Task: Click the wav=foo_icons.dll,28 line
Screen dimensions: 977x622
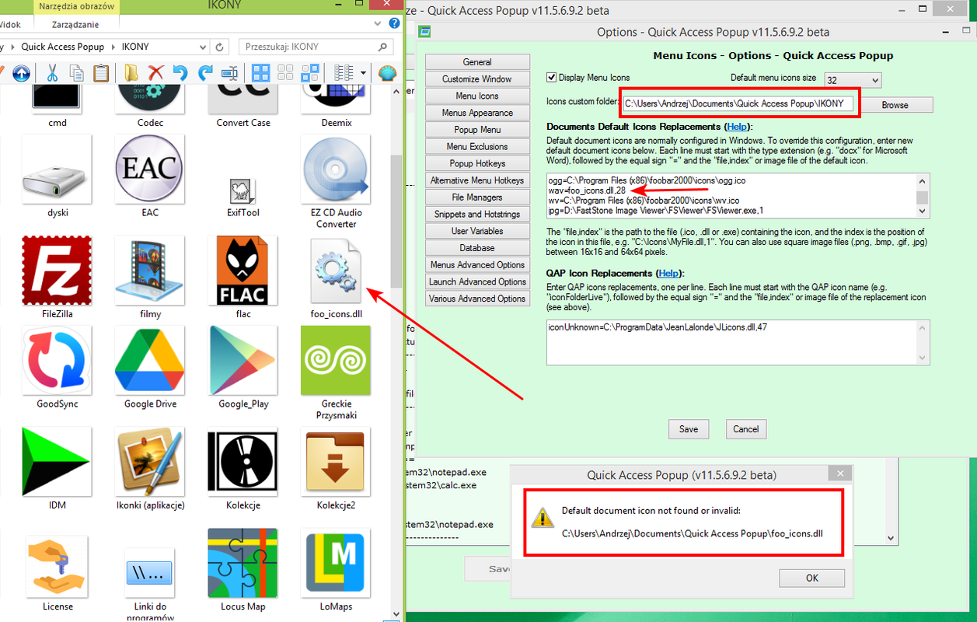Action: point(587,190)
